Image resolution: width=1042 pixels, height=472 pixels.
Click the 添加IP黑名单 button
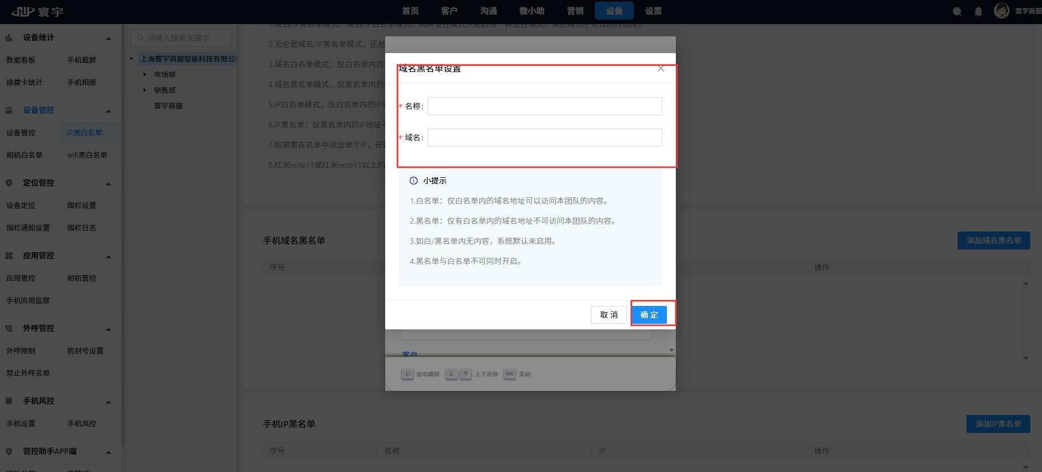[998, 424]
